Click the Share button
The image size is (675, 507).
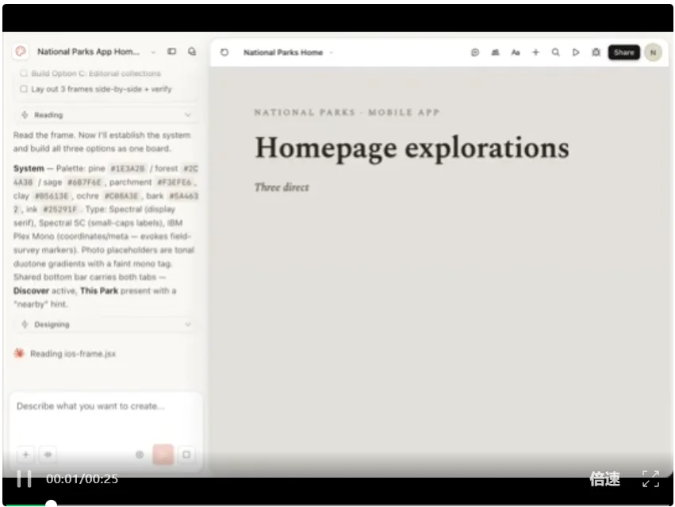click(x=623, y=52)
